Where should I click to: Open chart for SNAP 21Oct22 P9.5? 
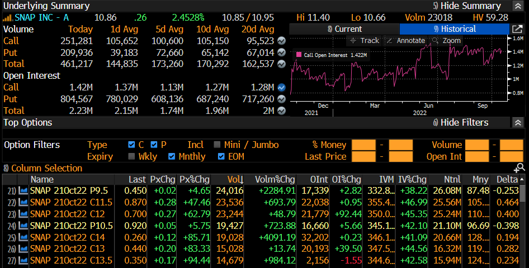tap(23, 191)
